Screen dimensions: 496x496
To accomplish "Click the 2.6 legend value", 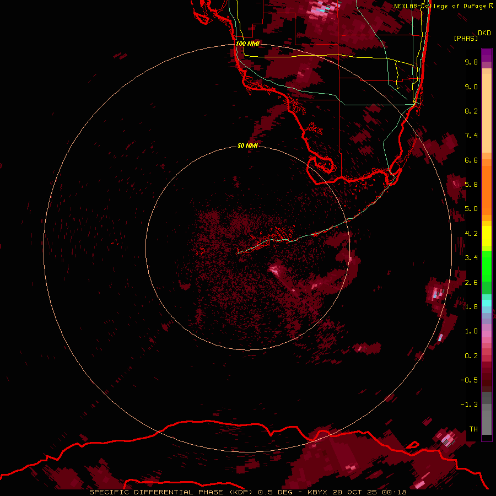I will point(471,283).
